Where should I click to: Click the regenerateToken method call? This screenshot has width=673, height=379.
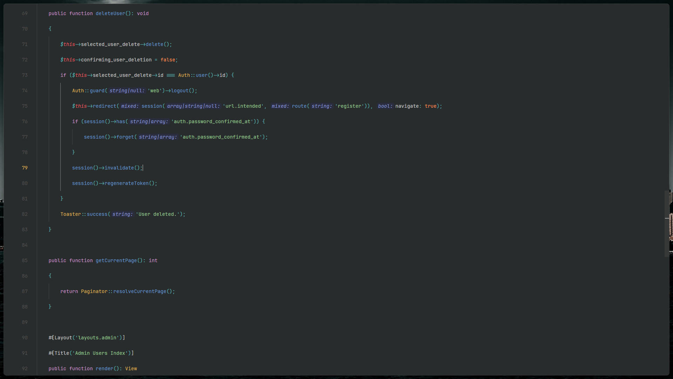(x=126, y=183)
